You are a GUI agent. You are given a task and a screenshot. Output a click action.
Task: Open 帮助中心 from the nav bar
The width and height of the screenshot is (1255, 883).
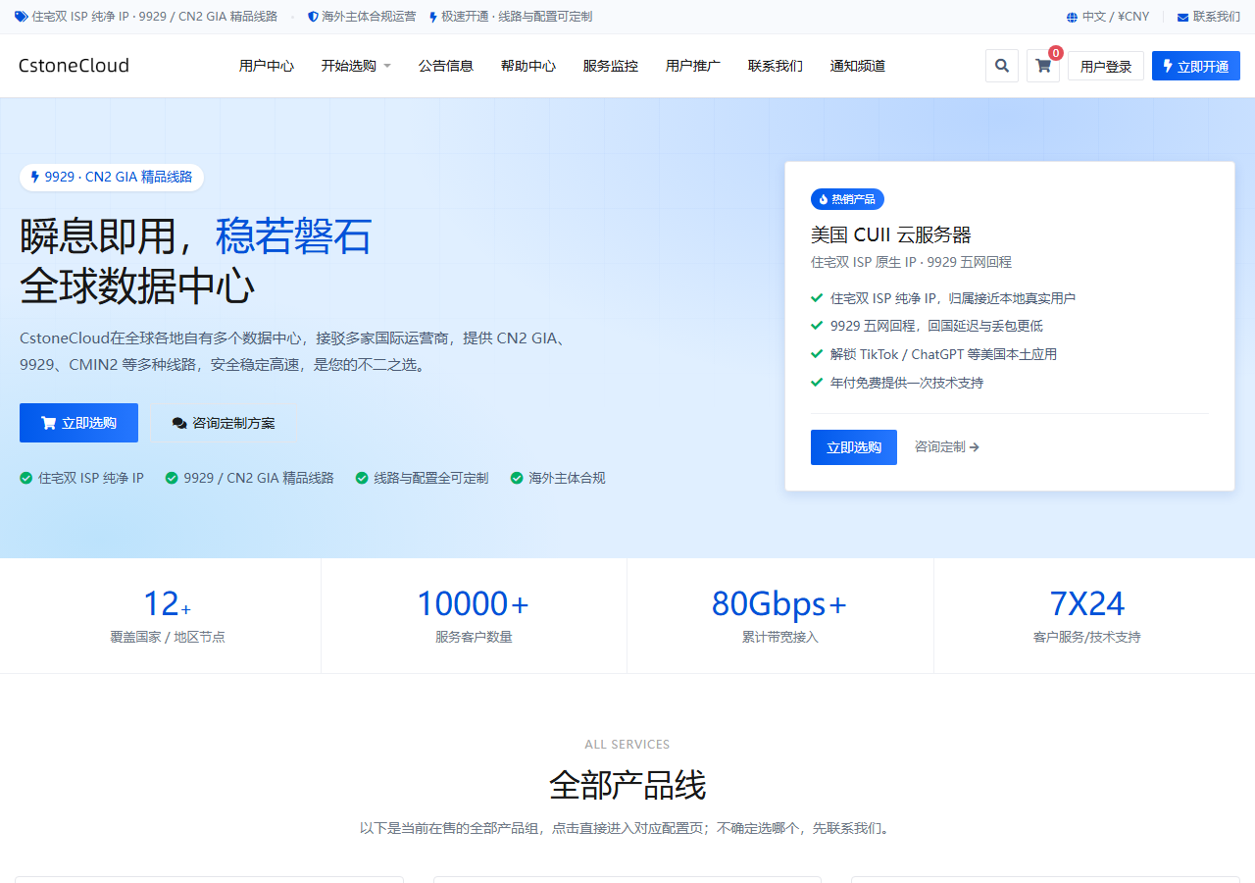pyautogui.click(x=528, y=66)
